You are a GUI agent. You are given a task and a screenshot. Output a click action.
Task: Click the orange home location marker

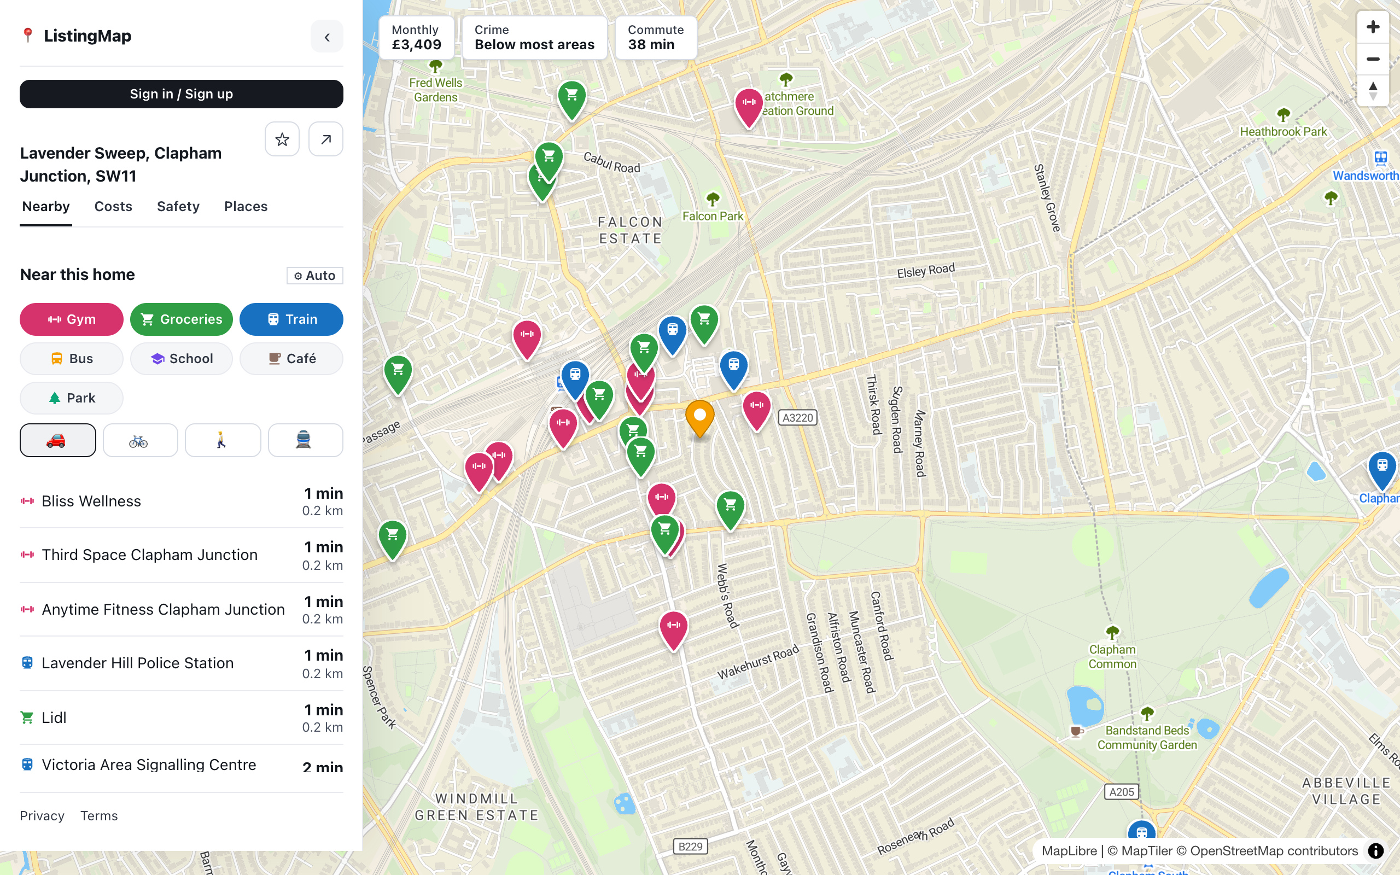coord(700,418)
